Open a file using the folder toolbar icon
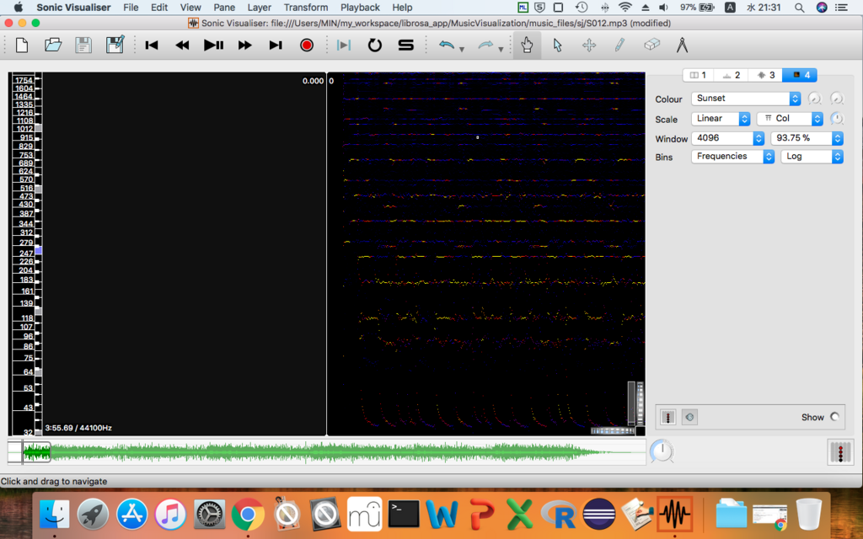Viewport: 863px width, 539px height. click(53, 45)
